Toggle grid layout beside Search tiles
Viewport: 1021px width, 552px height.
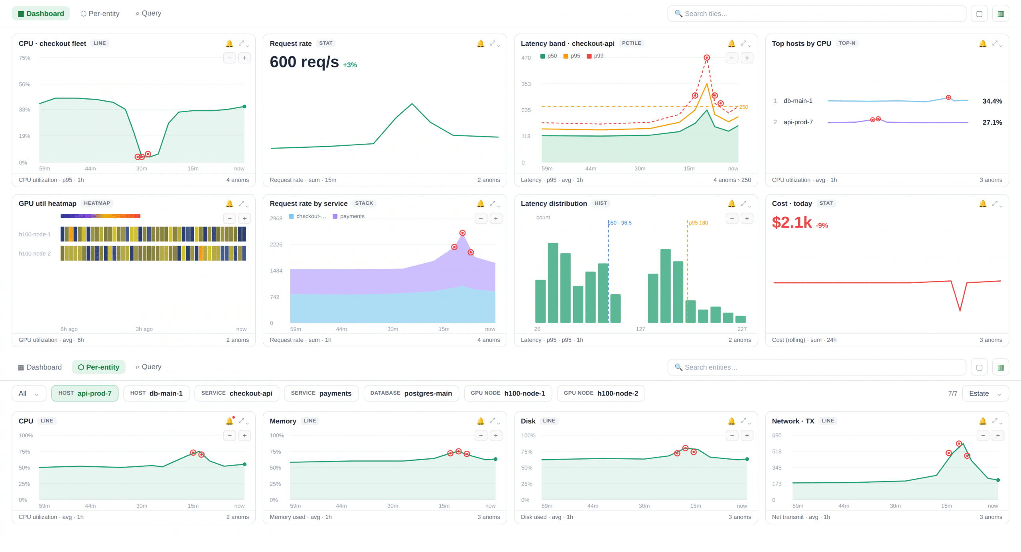[1001, 14]
